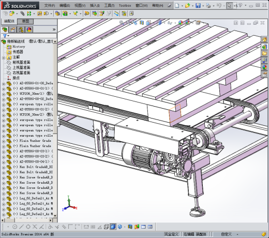269x238 pixels.
Task: Open the 工具(T) menu
Action: point(109,6)
